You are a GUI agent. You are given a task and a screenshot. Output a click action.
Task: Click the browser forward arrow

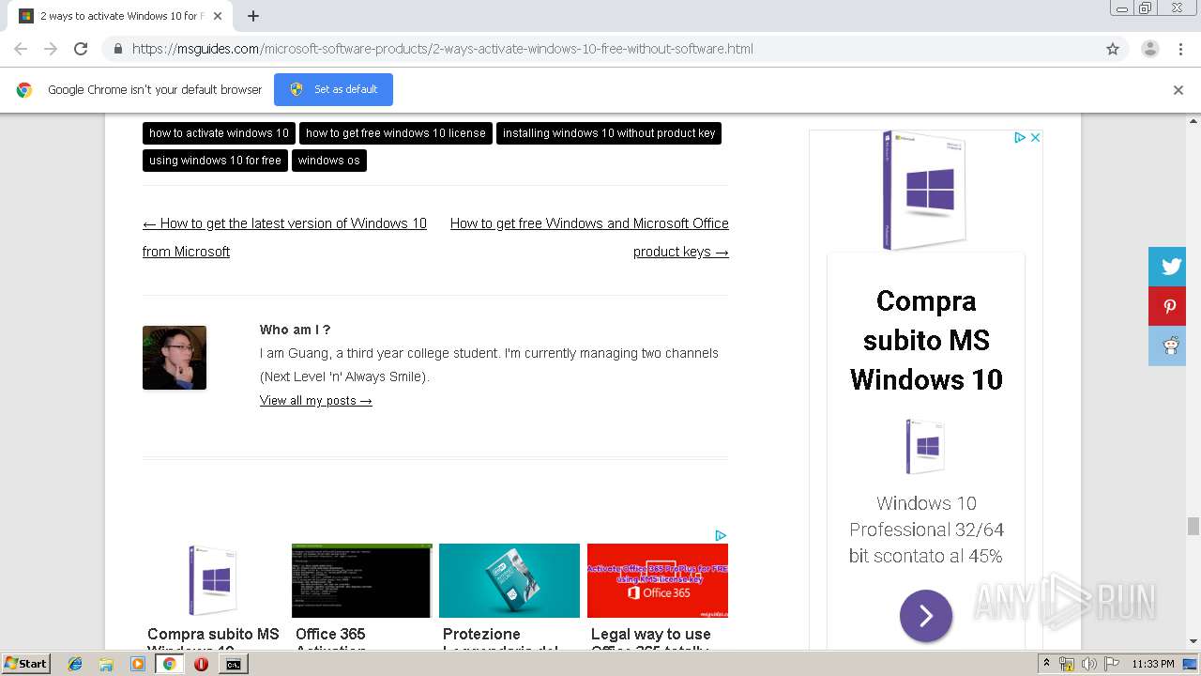(x=51, y=49)
